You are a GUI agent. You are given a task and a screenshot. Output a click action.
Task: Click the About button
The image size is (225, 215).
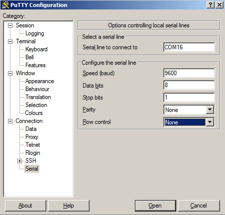click(25, 206)
